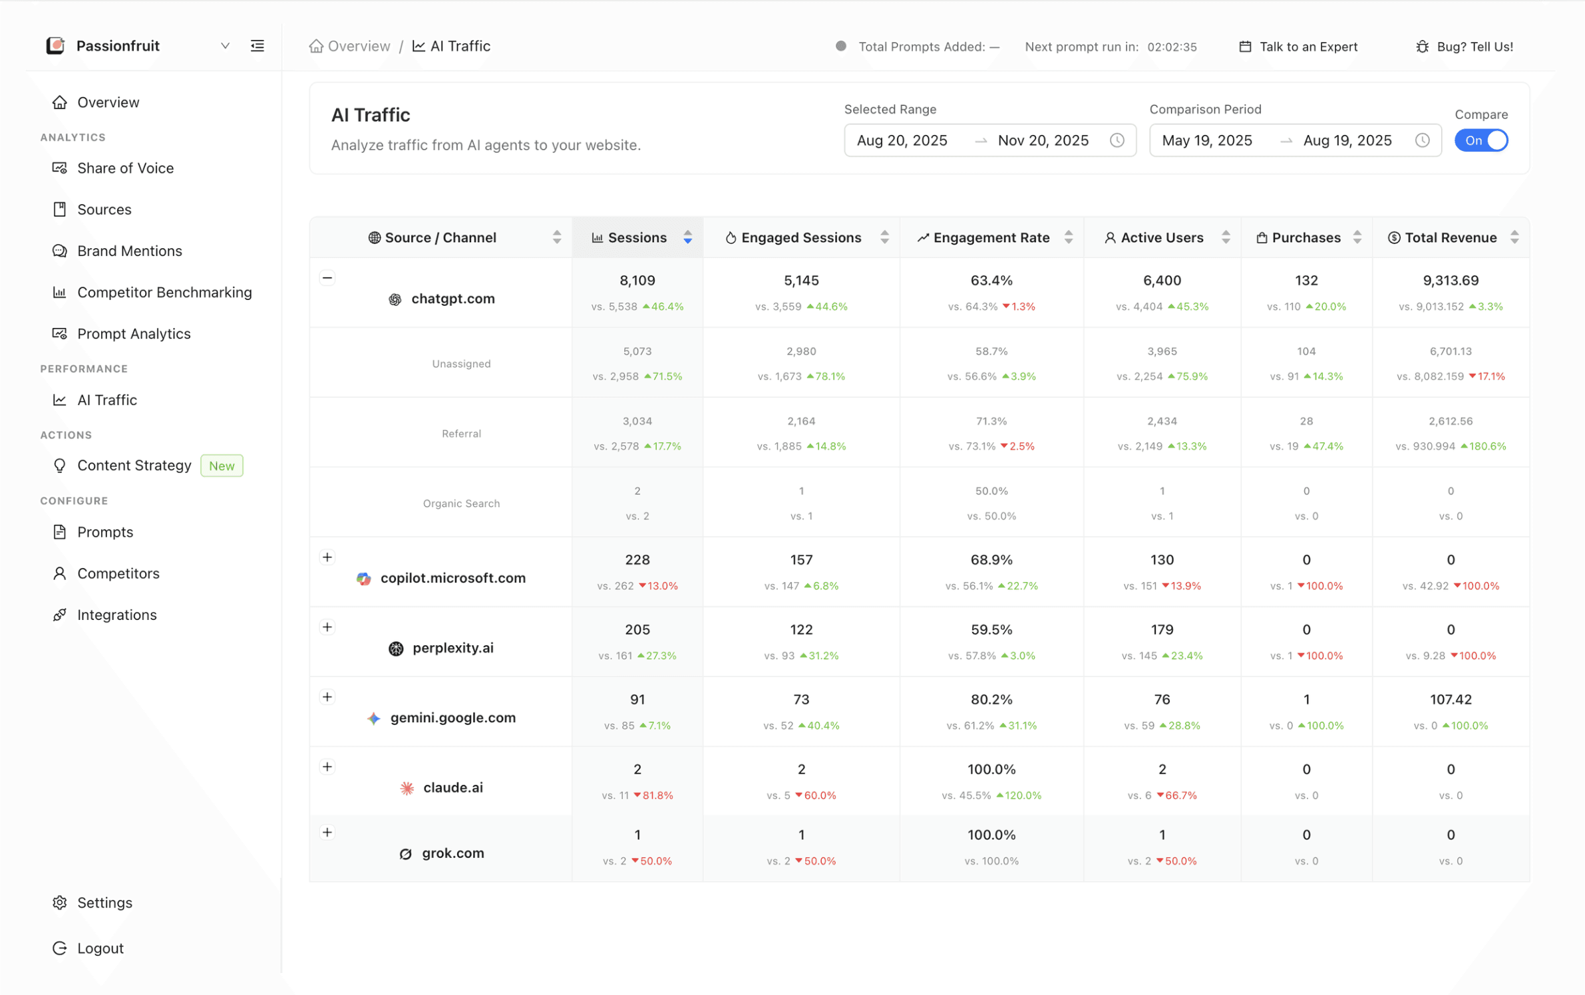The width and height of the screenshot is (1585, 995).
Task: Click the clock icon in Selected Range
Action: [1117, 140]
